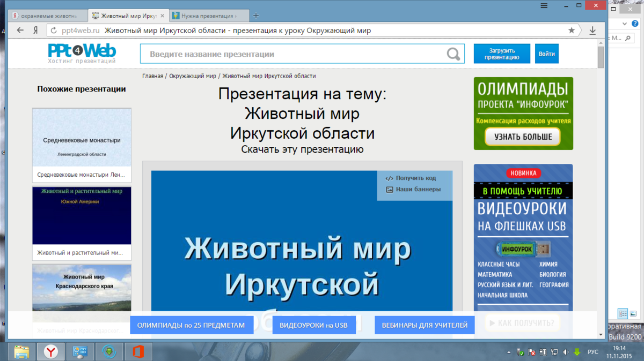Open the 'Окружающий мир' breadcrumb link
This screenshot has width=644, height=361.
pyautogui.click(x=193, y=76)
